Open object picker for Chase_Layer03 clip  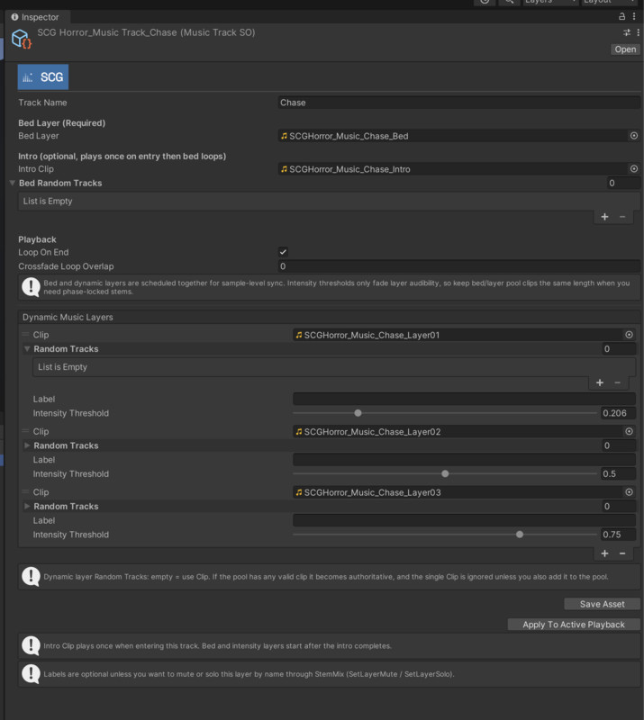click(629, 491)
